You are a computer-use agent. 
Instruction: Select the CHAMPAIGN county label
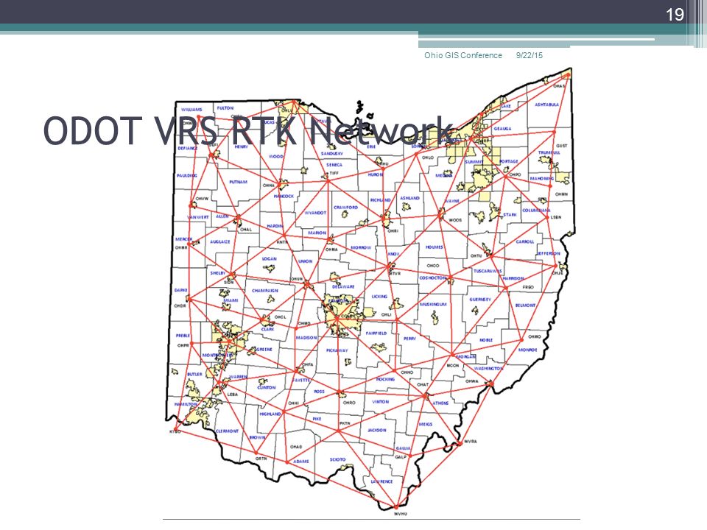pyautogui.click(x=265, y=291)
